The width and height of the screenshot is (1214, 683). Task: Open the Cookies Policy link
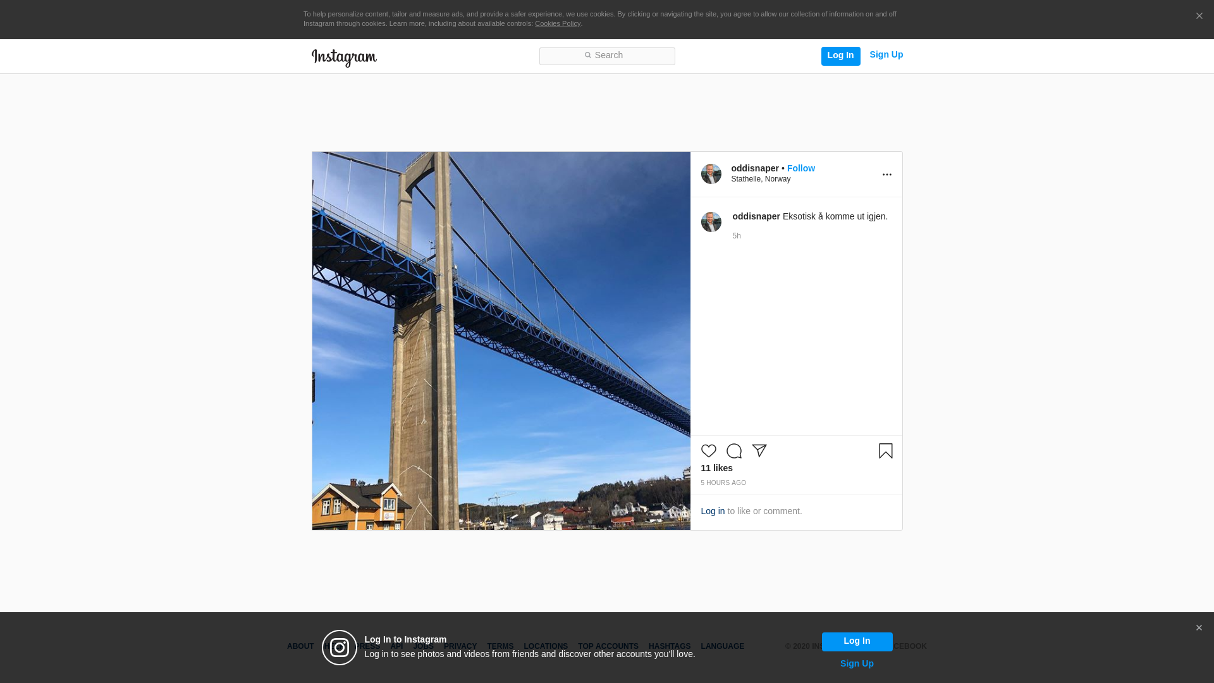pyautogui.click(x=557, y=23)
